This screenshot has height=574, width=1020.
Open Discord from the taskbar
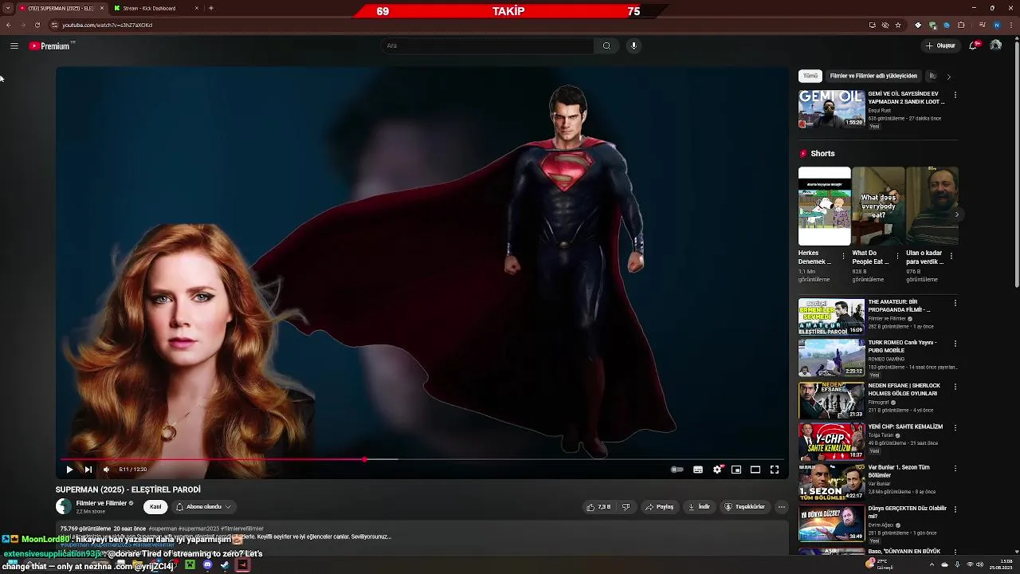(x=207, y=565)
